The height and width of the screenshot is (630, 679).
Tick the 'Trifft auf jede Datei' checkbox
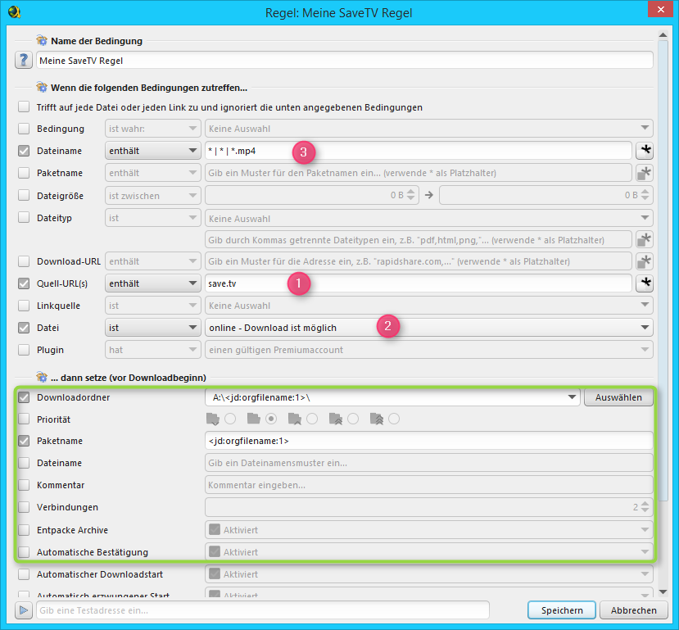[24, 107]
